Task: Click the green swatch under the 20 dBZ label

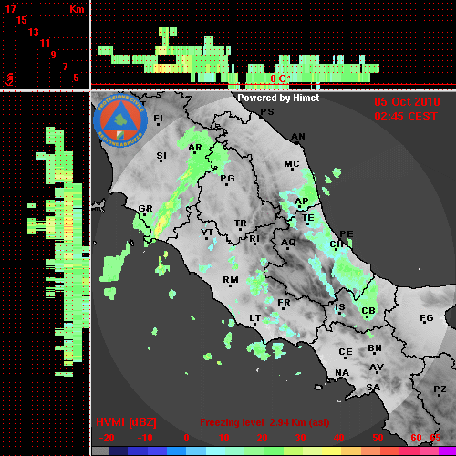Action: click(x=254, y=451)
